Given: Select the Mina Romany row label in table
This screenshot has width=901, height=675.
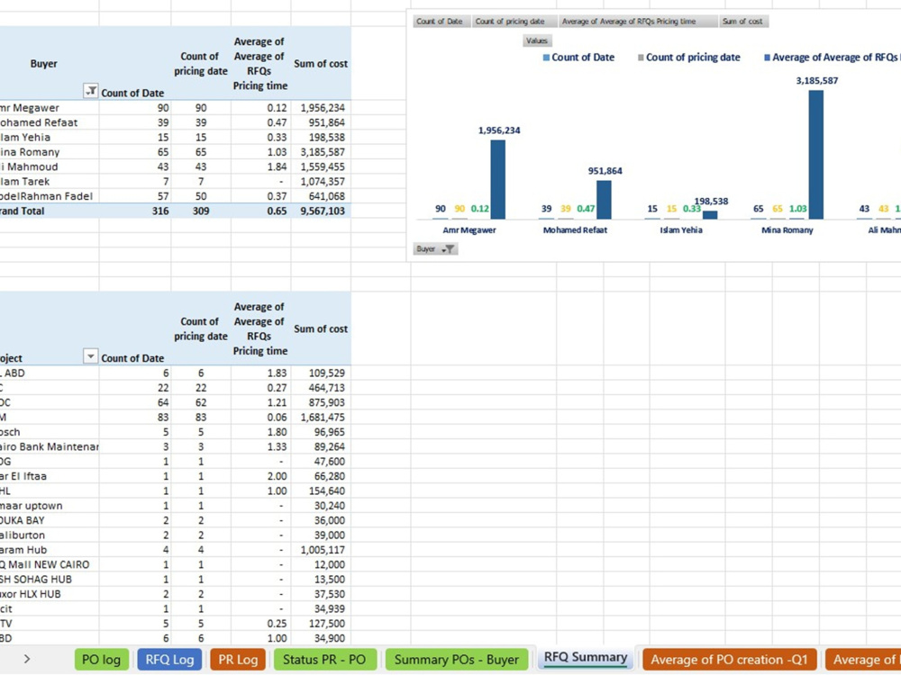Looking at the screenshot, I should coord(50,152).
